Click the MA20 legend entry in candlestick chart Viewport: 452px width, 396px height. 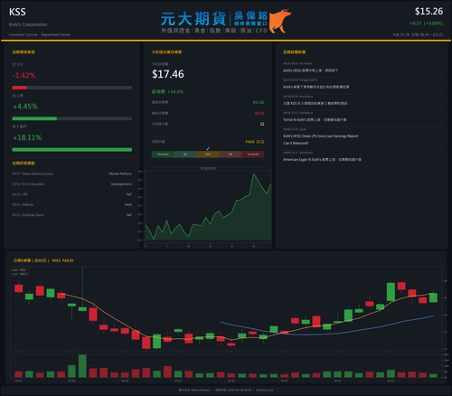[20, 274]
